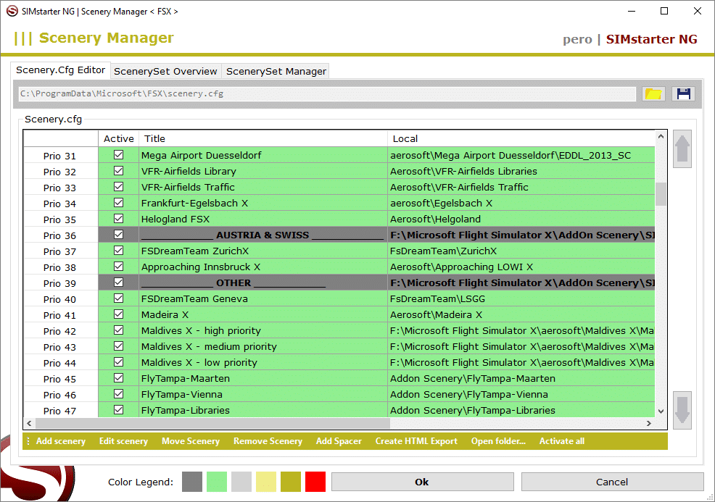The height and width of the screenshot is (502, 715).
Task: Toggle Active checkbox for Madeira X
Action: (x=119, y=314)
